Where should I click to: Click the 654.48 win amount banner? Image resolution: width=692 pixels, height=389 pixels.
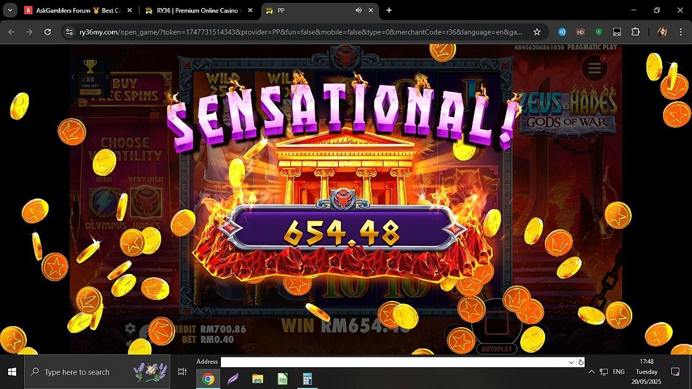[x=342, y=231]
